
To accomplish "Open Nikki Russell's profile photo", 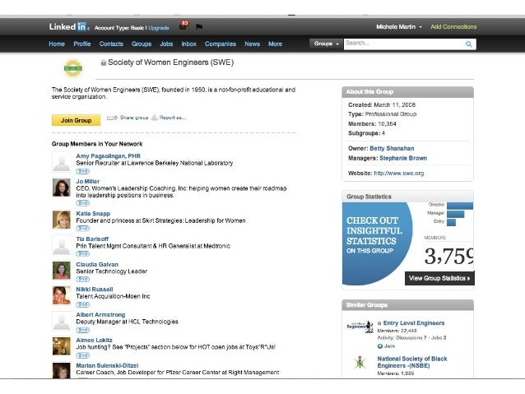I will tap(62, 295).
